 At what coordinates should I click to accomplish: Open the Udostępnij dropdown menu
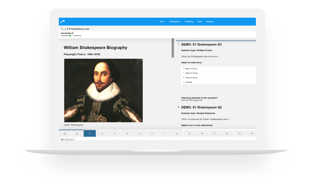pos(175,22)
